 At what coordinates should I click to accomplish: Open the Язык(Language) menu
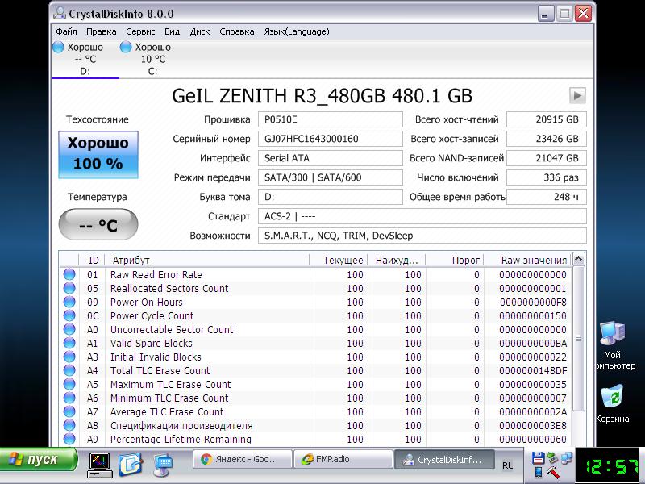tap(296, 31)
